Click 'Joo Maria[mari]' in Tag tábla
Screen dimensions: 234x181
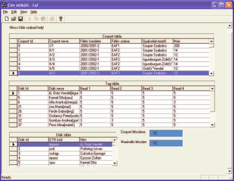(x=64, y=107)
